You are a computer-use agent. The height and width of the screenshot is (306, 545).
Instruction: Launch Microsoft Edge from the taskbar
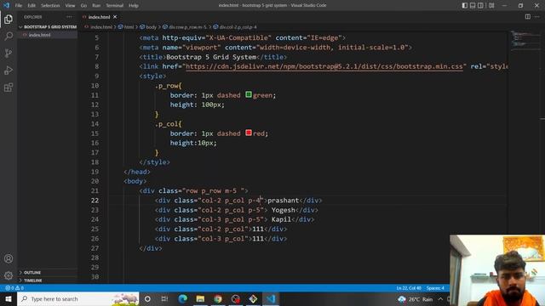point(182,298)
